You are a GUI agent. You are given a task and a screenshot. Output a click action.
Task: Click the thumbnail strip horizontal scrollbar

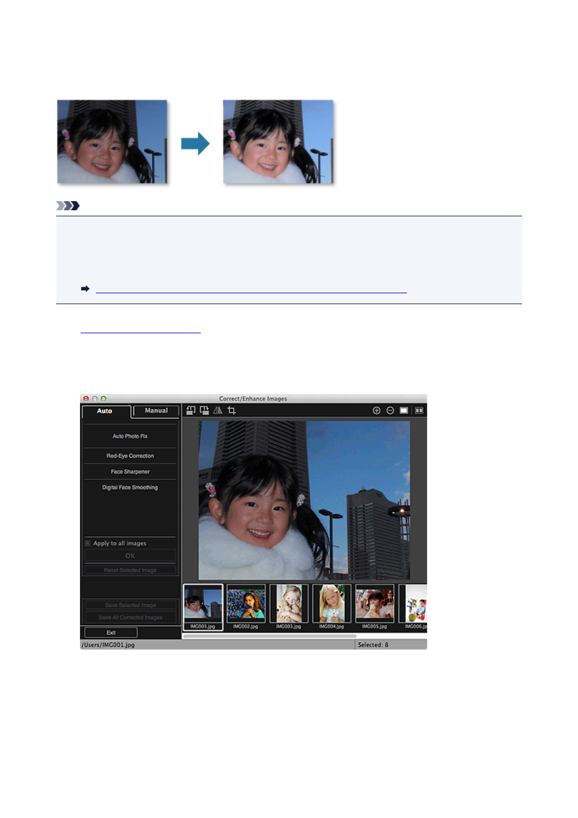point(270,636)
